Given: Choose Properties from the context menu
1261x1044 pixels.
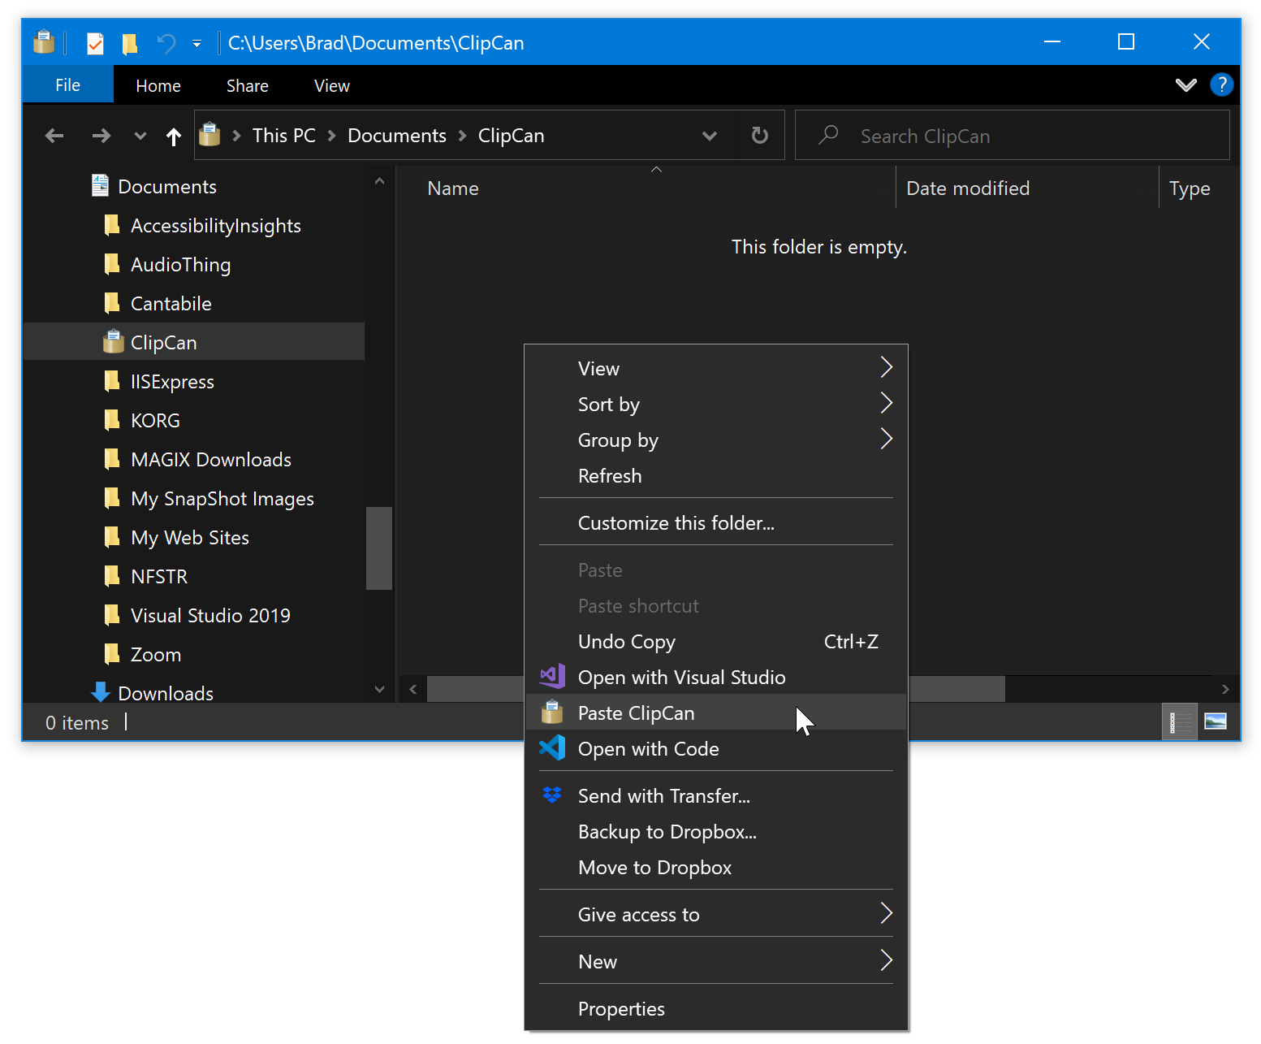Looking at the screenshot, I should point(716,1009).
